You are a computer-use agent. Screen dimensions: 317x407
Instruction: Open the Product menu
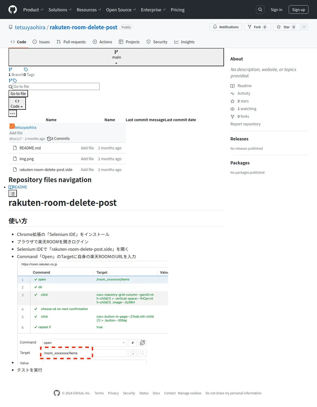coord(33,10)
